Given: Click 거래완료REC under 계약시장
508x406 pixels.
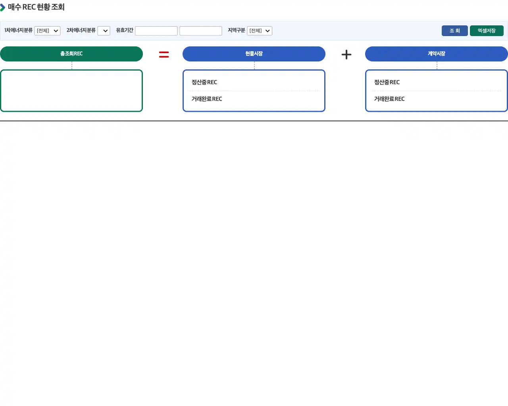Looking at the screenshot, I should click(389, 99).
